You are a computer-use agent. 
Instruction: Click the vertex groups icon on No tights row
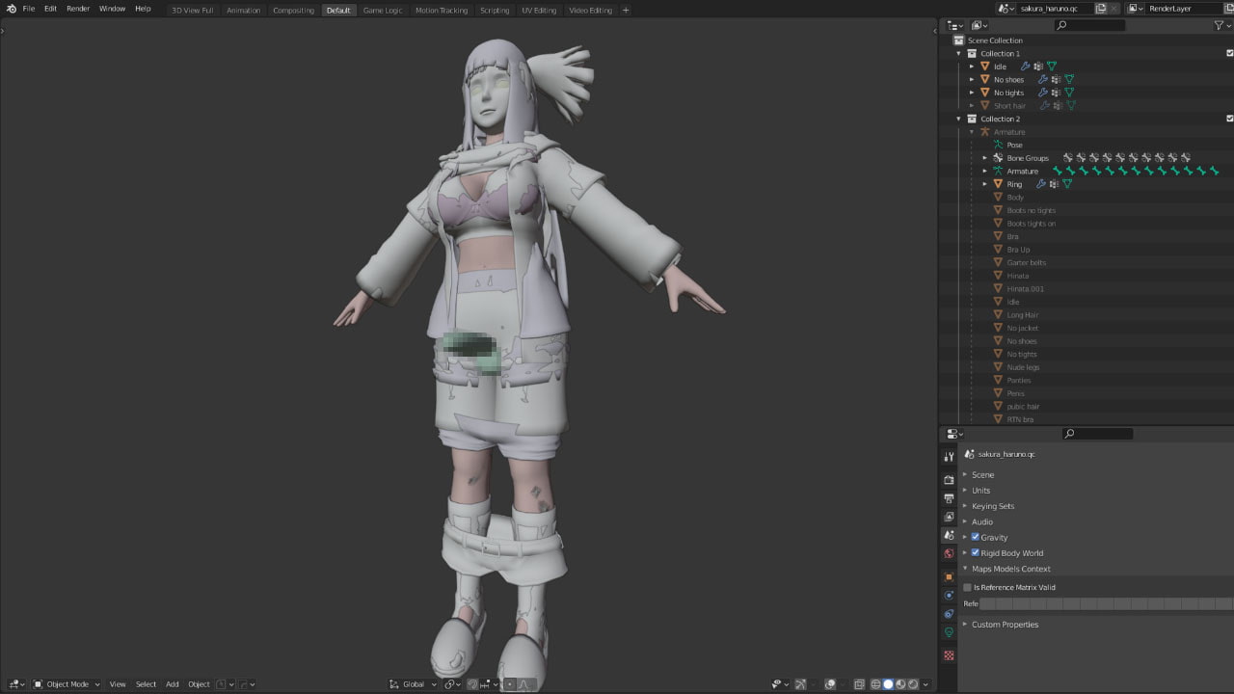[1056, 93]
